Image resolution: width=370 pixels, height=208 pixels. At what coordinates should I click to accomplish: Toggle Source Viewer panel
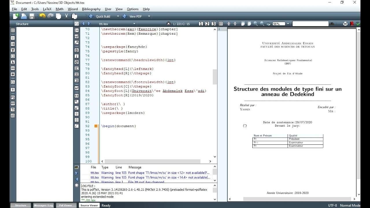point(89,205)
